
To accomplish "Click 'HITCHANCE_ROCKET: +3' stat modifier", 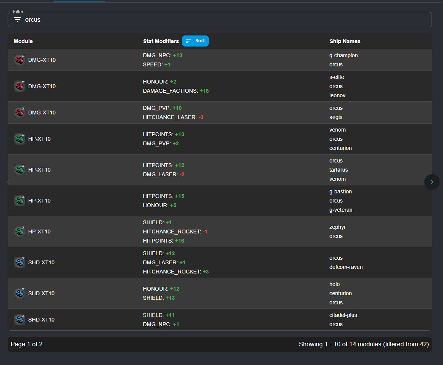I will tap(176, 272).
